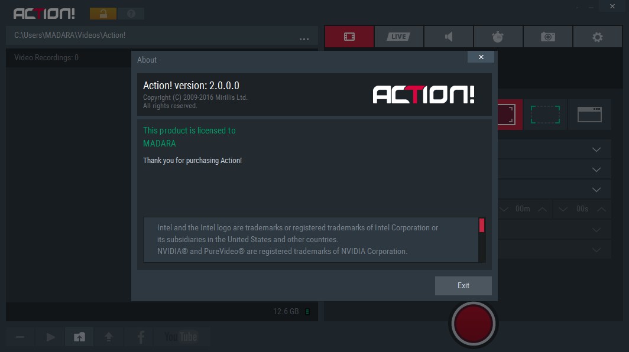The width and height of the screenshot is (629, 352).
Task: Click the help question mark icon
Action: pos(131,14)
